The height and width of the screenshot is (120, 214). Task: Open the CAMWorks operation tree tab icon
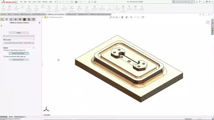point(29,19)
